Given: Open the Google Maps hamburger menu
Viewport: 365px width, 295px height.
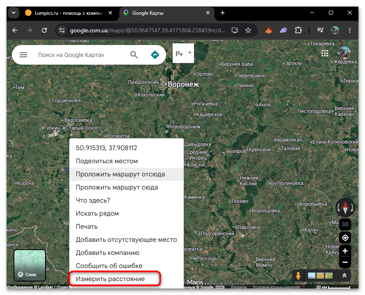Looking at the screenshot, I should click(x=23, y=55).
